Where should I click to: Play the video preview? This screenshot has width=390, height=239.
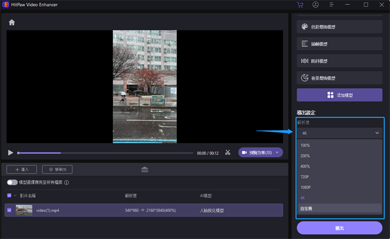[11, 153]
